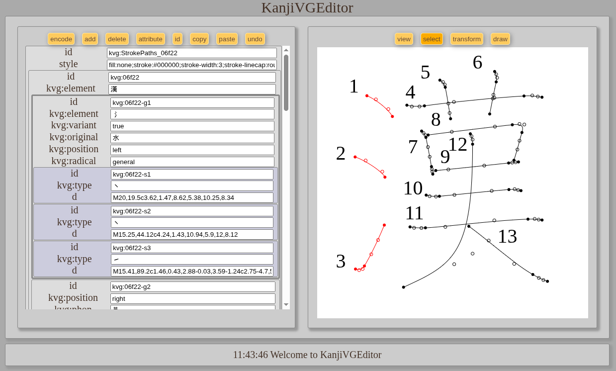Edit the d path starting M20,19.5
Screen dimensions: 616x371
point(192,197)
